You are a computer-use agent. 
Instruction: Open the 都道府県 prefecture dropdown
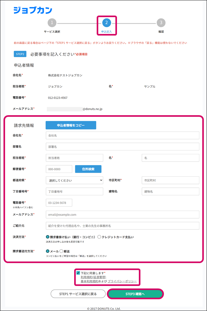(x=74, y=180)
